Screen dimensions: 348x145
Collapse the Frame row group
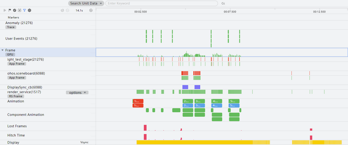pos(3,50)
